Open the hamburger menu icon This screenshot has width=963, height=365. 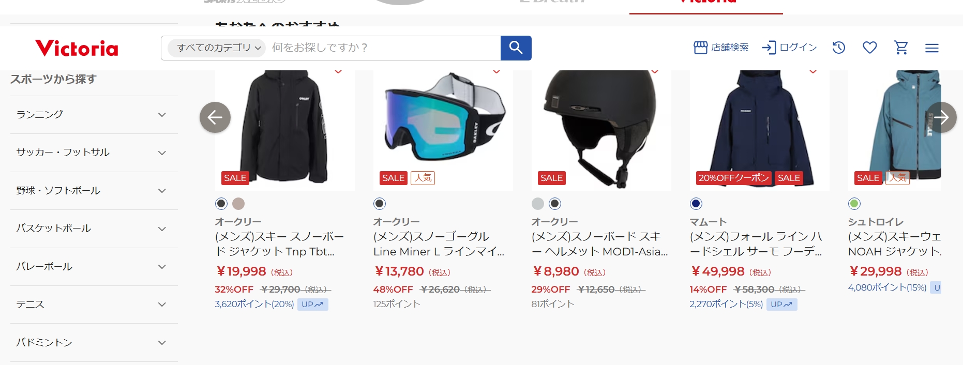point(932,48)
